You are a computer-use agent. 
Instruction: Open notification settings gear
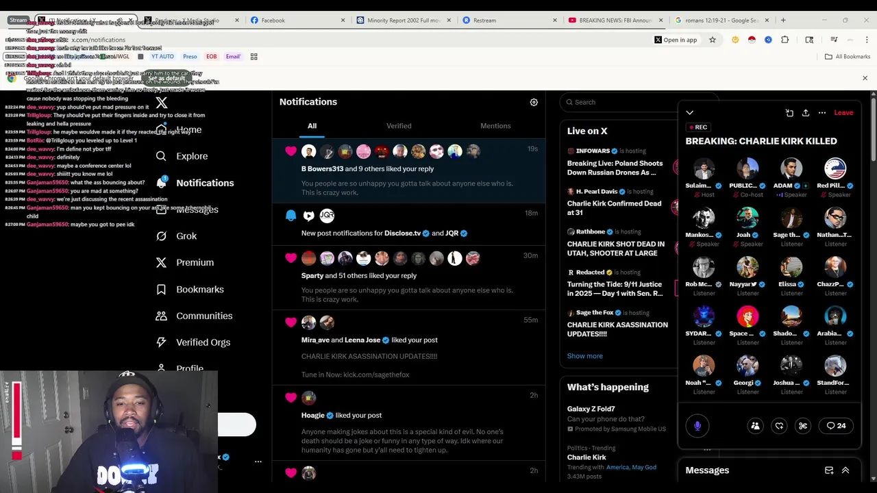(534, 102)
